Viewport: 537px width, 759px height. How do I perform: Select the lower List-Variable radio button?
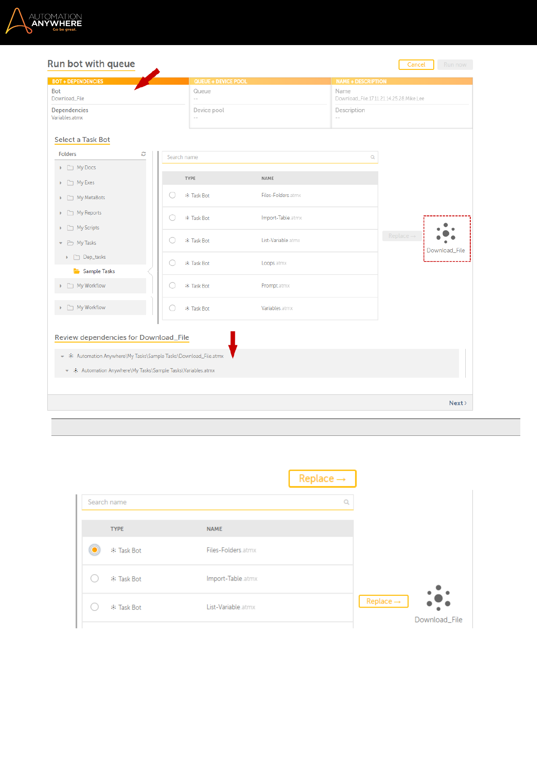pyautogui.click(x=95, y=607)
